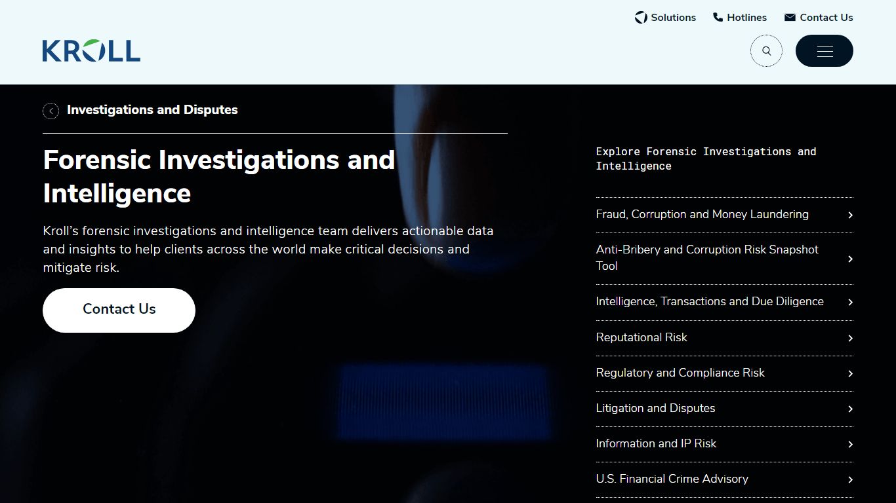Click the Kroll logo
Screen dimensions: 896x503
(91, 50)
